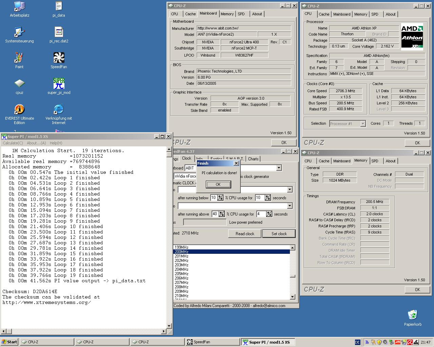Click the SpeedFan clock list scroll down arrow
The image size is (434, 347).
tap(293, 297)
